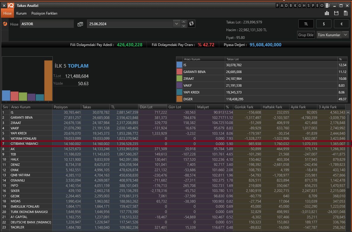The height and width of the screenshot is (232, 352).
Task: Switch to the Kurum tab
Action: tap(21, 13)
